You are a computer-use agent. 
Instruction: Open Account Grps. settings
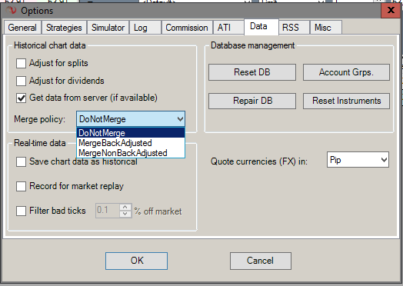(x=346, y=72)
